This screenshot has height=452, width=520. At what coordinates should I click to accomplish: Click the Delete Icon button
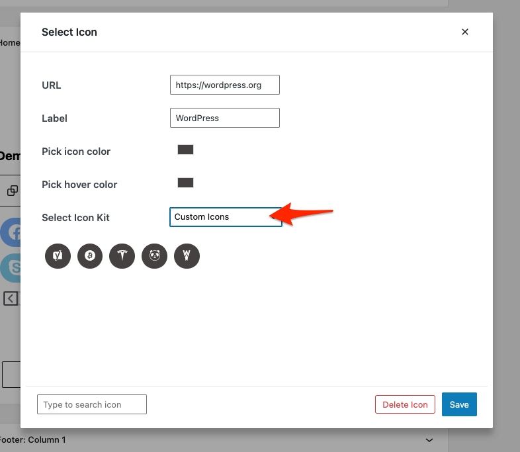coord(405,404)
